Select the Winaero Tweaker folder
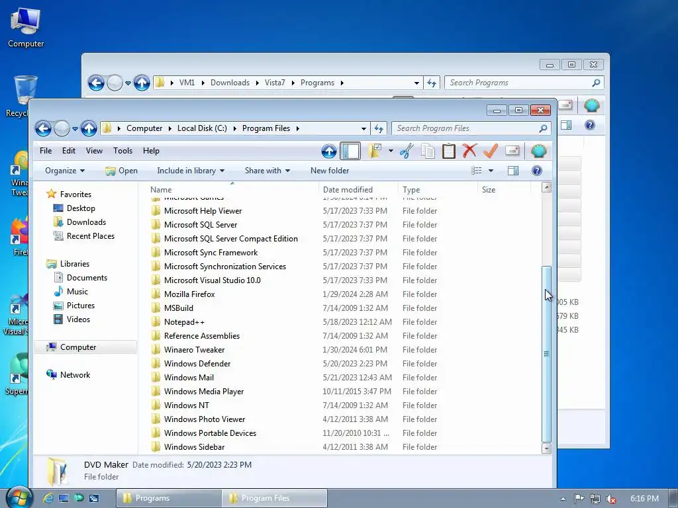Viewport: 678px width, 508px height. (x=194, y=350)
